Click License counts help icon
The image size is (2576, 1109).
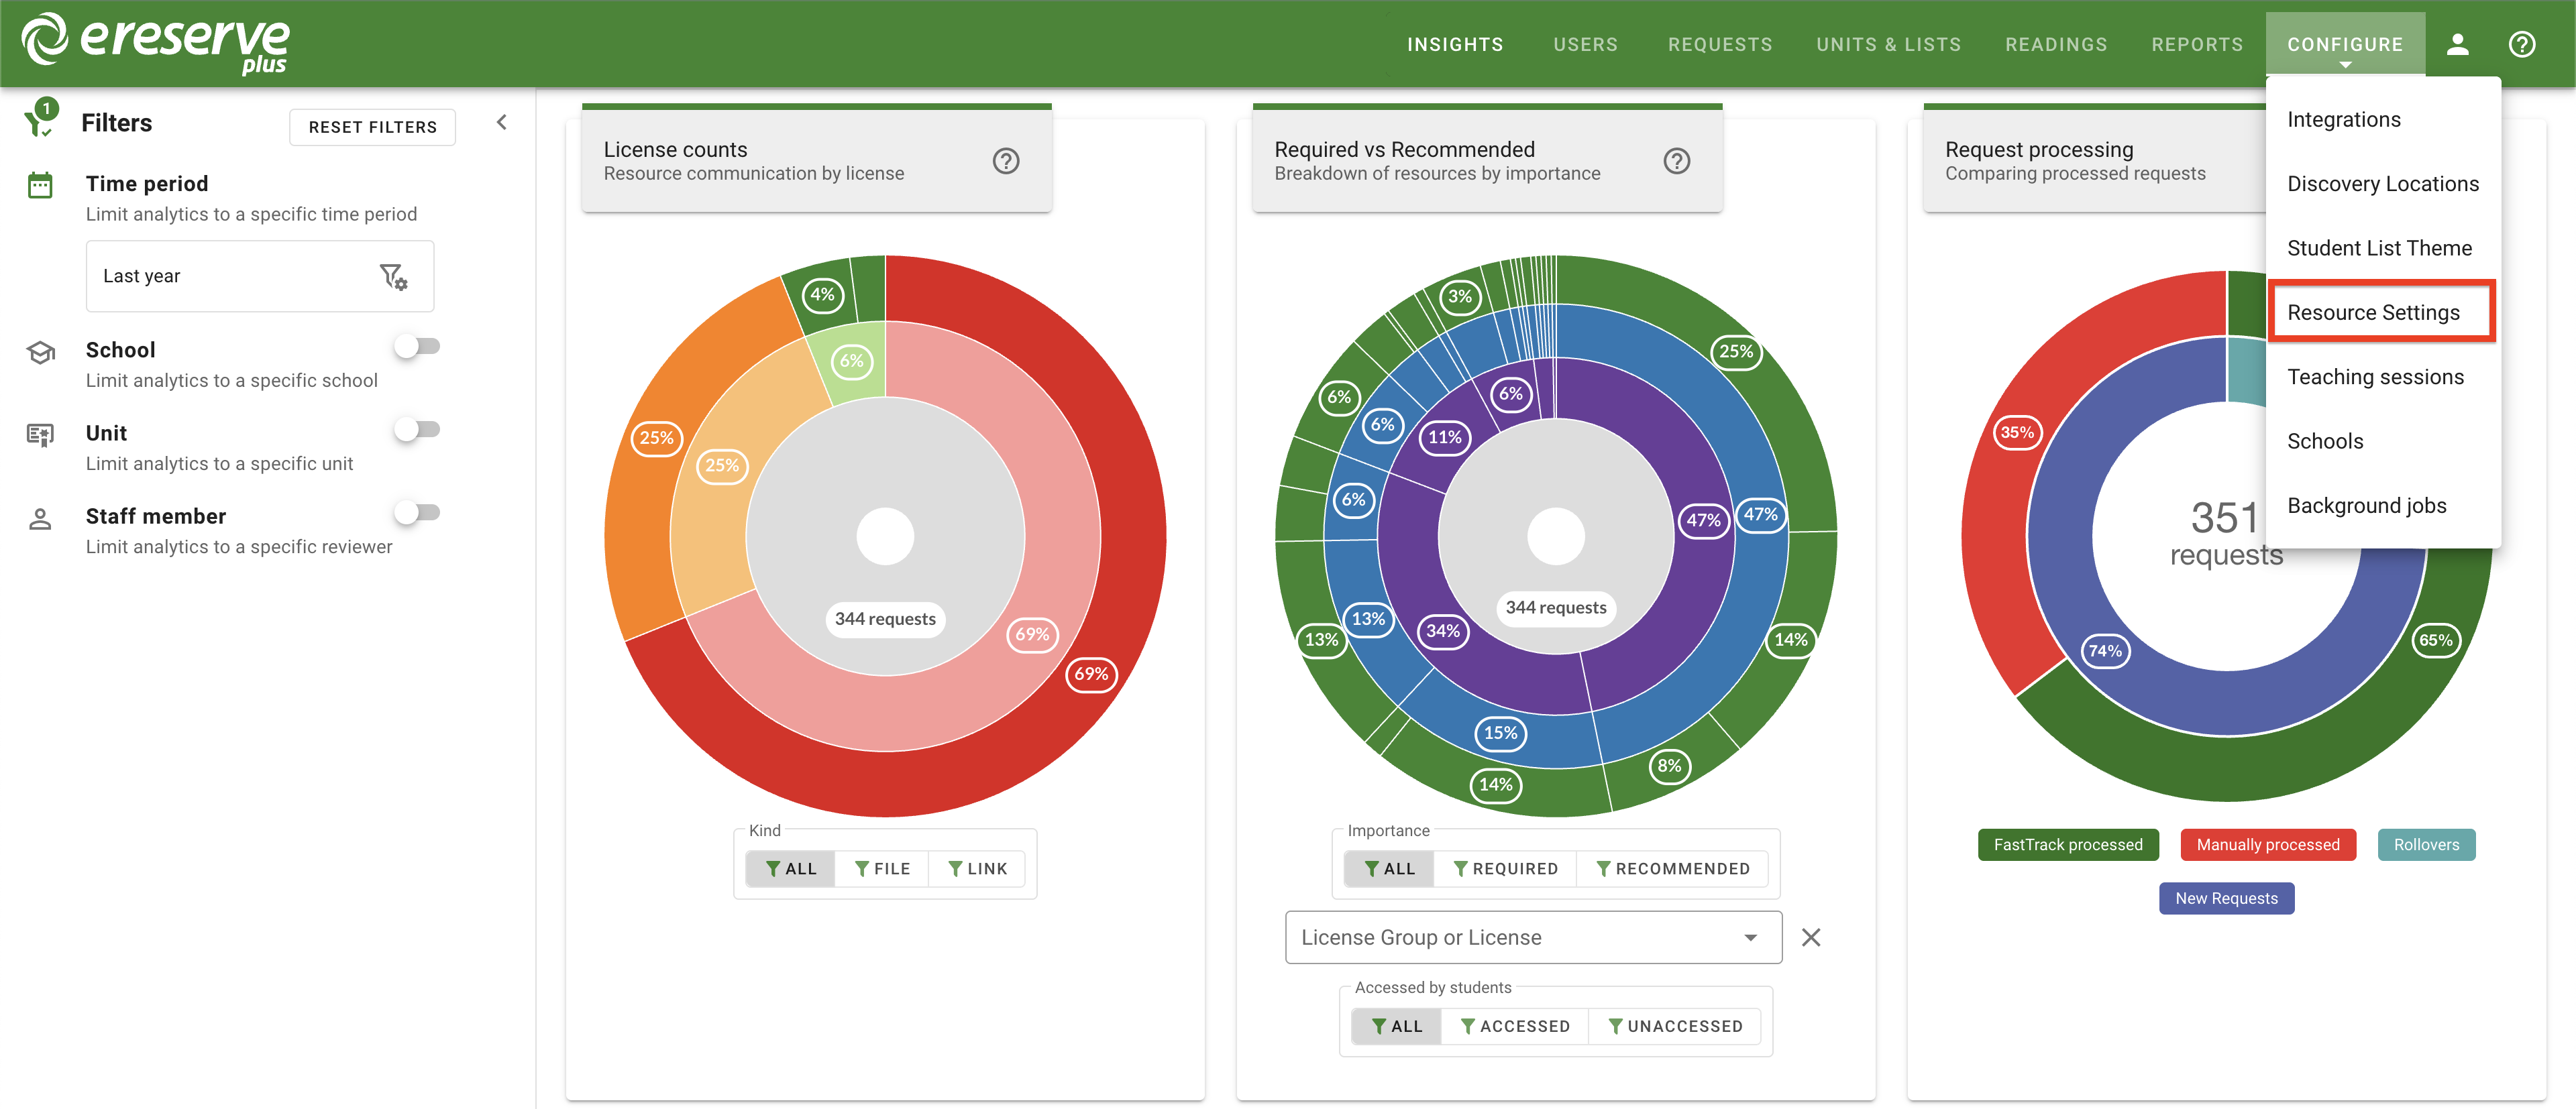click(x=1005, y=161)
